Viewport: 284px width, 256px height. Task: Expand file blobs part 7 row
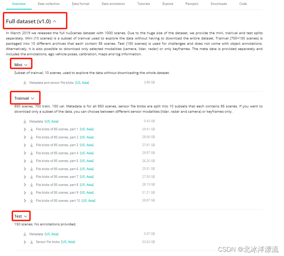25,177
